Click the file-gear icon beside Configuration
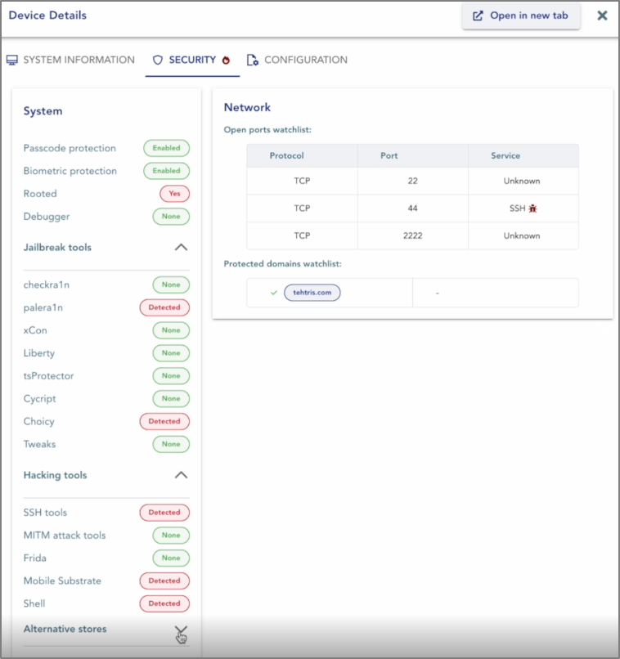This screenshot has width=620, height=659. [252, 61]
